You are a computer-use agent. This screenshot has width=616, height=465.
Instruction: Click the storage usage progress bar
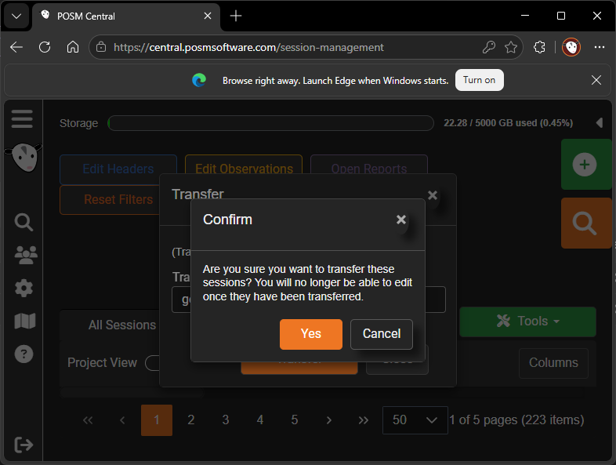tap(270, 123)
